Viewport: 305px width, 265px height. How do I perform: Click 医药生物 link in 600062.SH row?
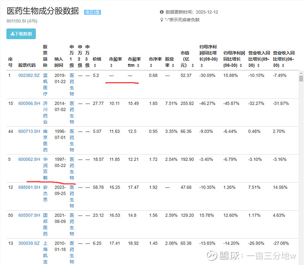coord(72,168)
